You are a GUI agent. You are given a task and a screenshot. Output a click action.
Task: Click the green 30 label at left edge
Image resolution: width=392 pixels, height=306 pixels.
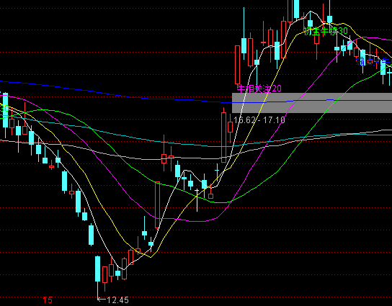pos(4,109)
